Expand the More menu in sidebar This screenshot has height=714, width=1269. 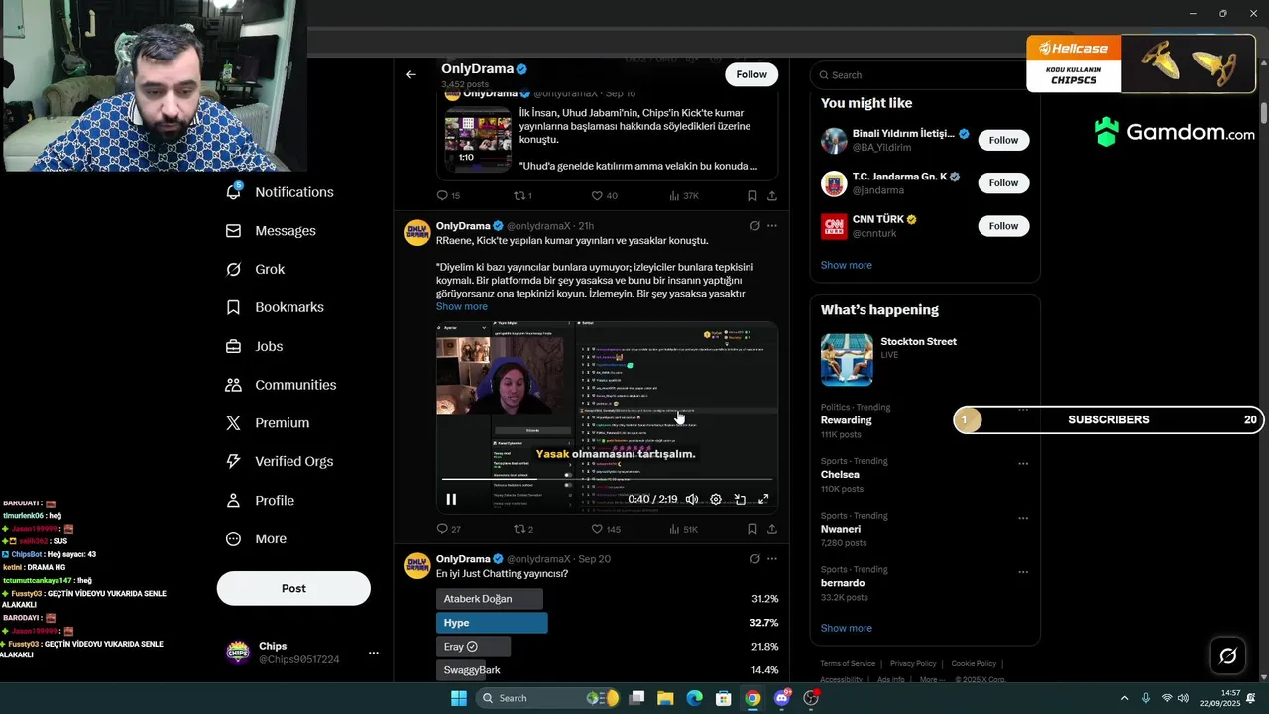click(256, 538)
